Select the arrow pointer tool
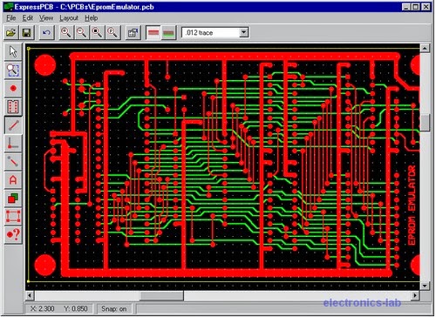 [13, 52]
